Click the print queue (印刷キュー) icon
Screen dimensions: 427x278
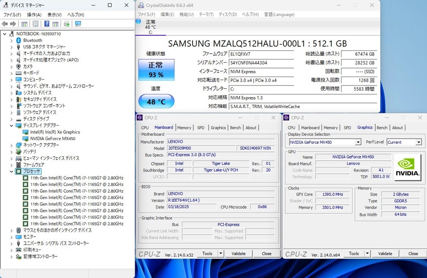(19, 250)
